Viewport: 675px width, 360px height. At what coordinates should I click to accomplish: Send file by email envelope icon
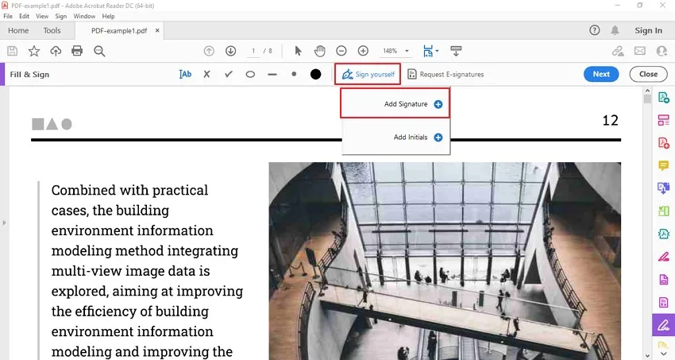640,51
